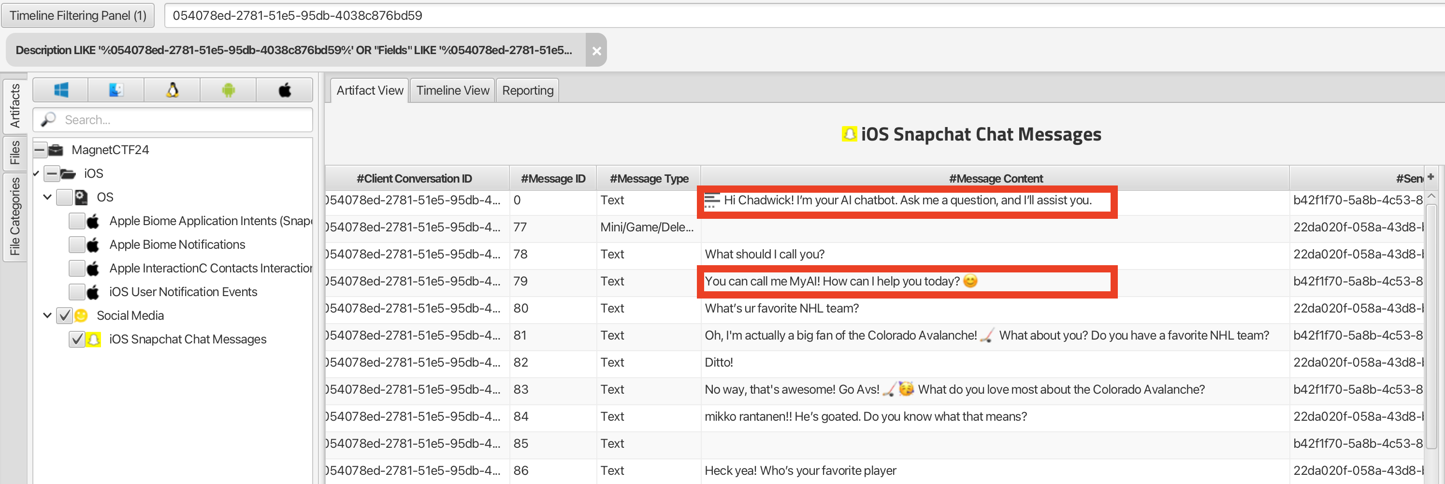Click the search magnifier icon
The height and width of the screenshot is (484, 1445).
coord(48,119)
